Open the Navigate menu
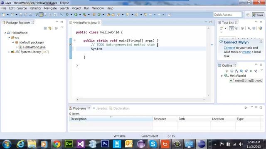The width and height of the screenshot is (266, 149). pyautogui.click(x=50, y=8)
